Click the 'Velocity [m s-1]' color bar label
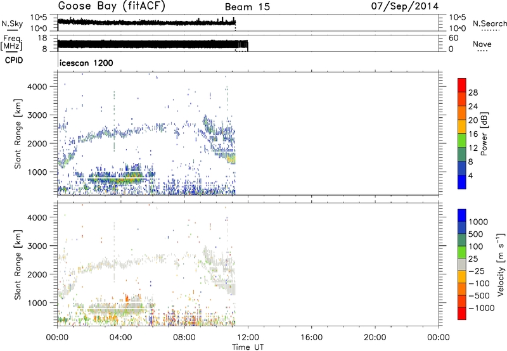Screen dimensions: 507x351 501,264
